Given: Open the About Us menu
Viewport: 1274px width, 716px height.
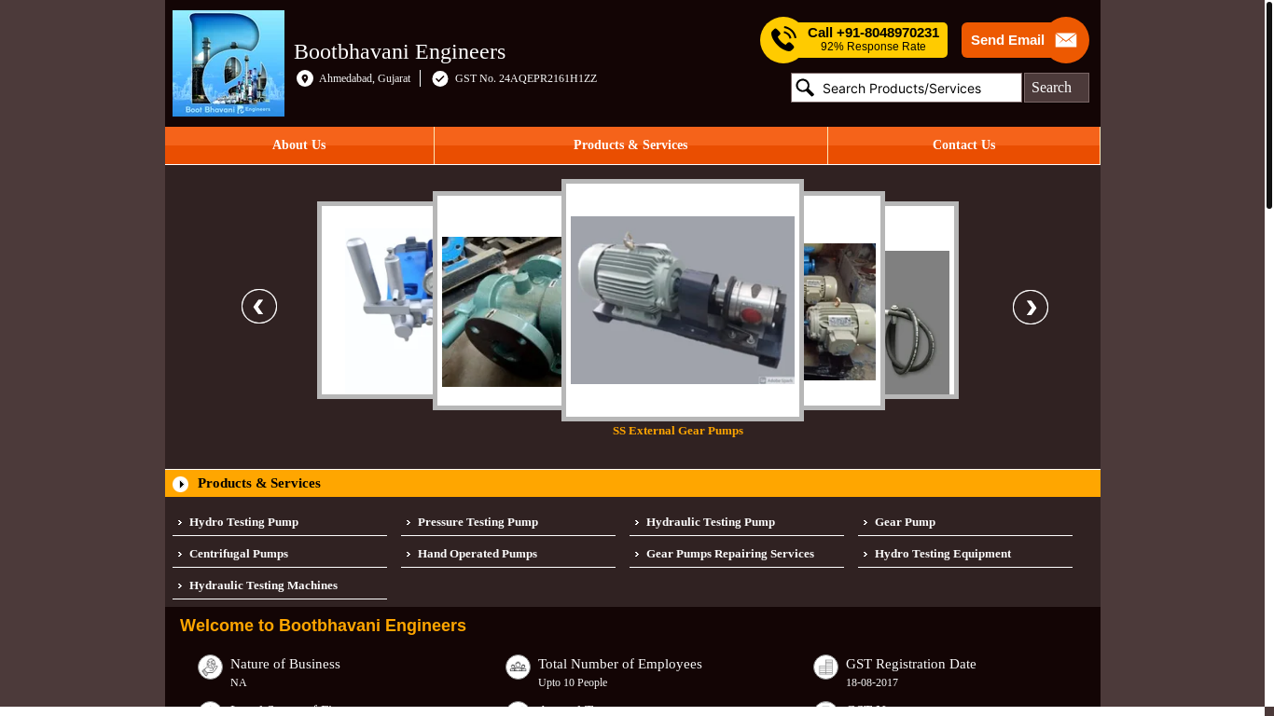Looking at the screenshot, I should (299, 145).
